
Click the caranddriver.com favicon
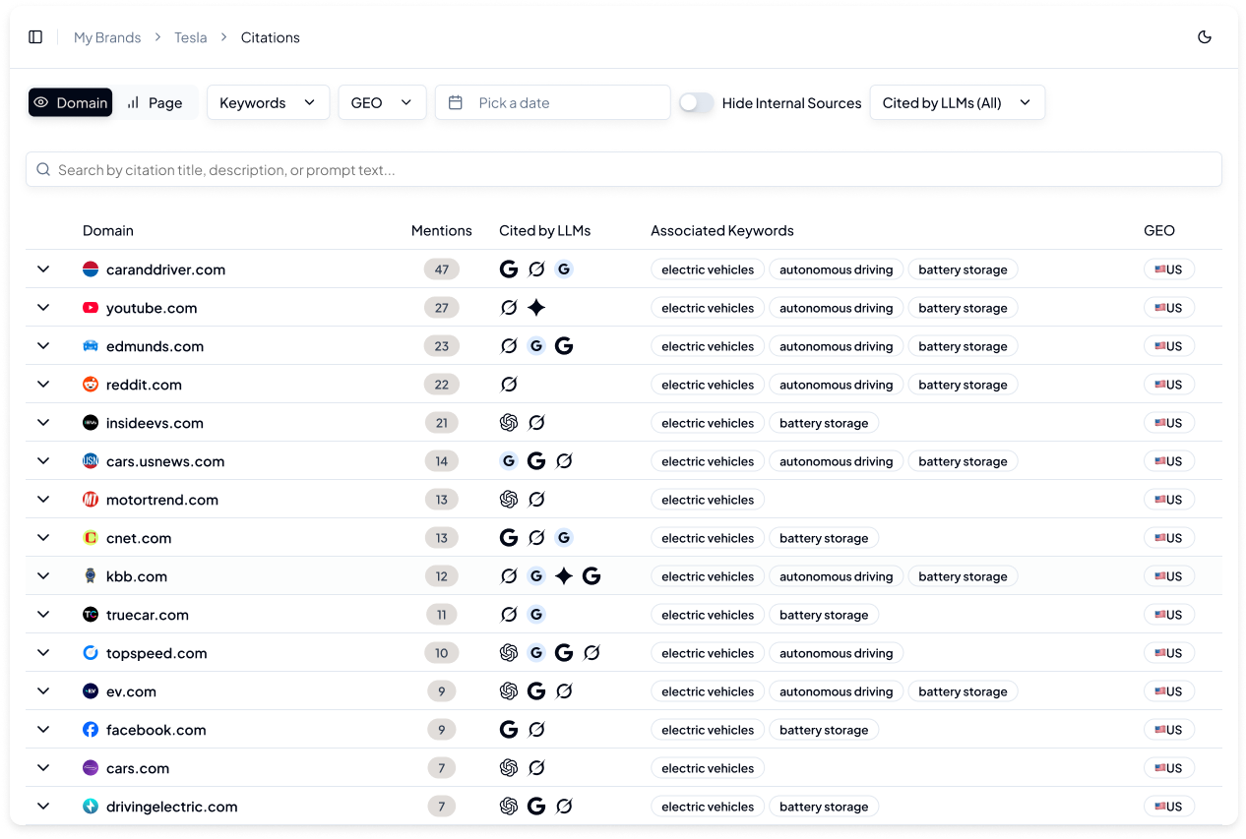tap(91, 270)
